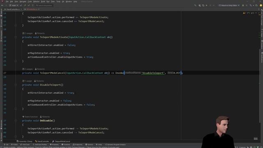
Task: Click usages hint above TeleportModeCancel
Action: coord(28,69)
